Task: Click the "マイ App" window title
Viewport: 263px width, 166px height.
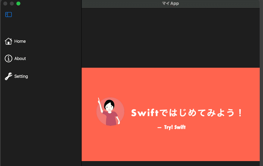Action: (x=170, y=4)
